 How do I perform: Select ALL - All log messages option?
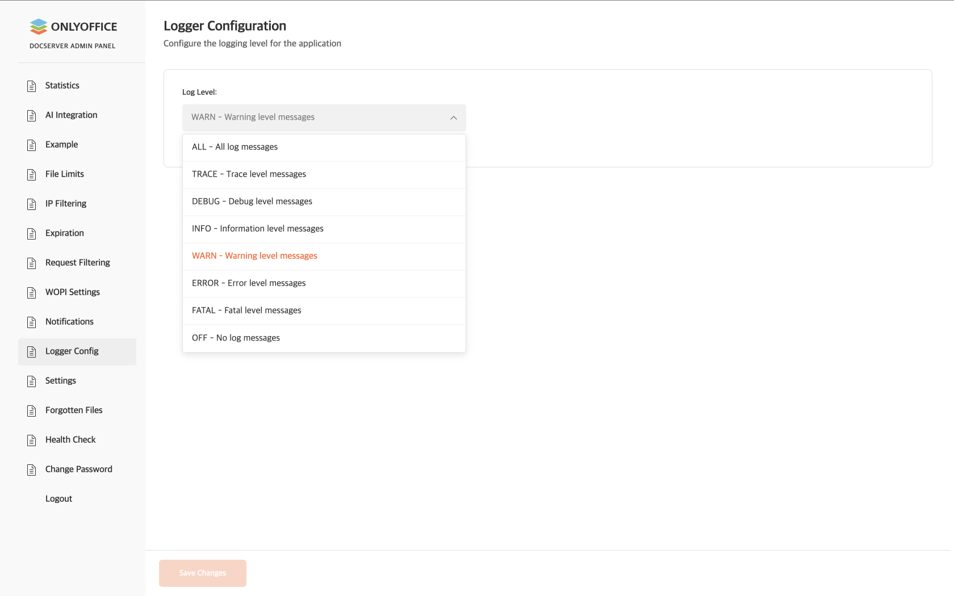[x=235, y=147]
